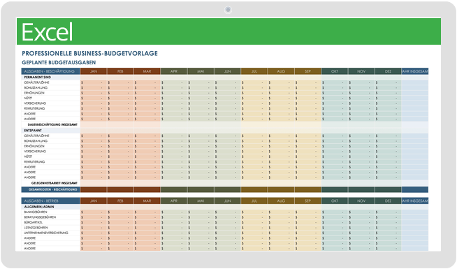Screen dimensions: 457x269
Task: Select REKRUTIERUNG under PERMANENT SIND
Action: click(34, 108)
